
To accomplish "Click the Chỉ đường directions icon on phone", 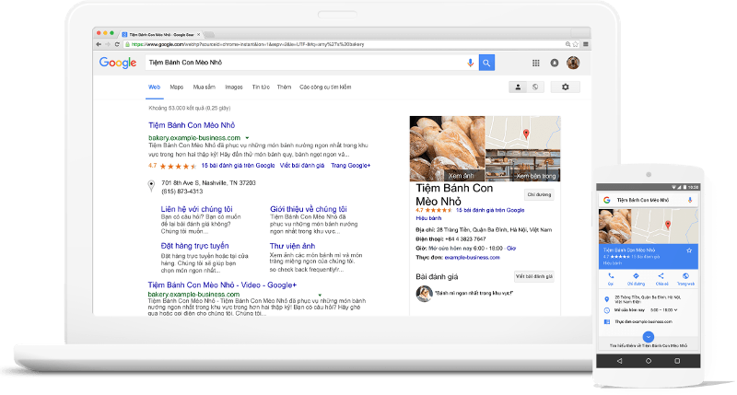I will (636, 278).
